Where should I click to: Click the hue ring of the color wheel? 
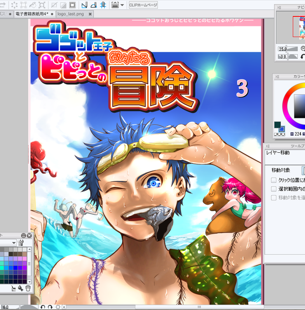pyautogui.click(x=285, y=107)
